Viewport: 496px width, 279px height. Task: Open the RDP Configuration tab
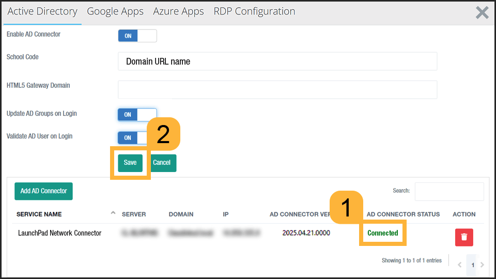pos(254,11)
